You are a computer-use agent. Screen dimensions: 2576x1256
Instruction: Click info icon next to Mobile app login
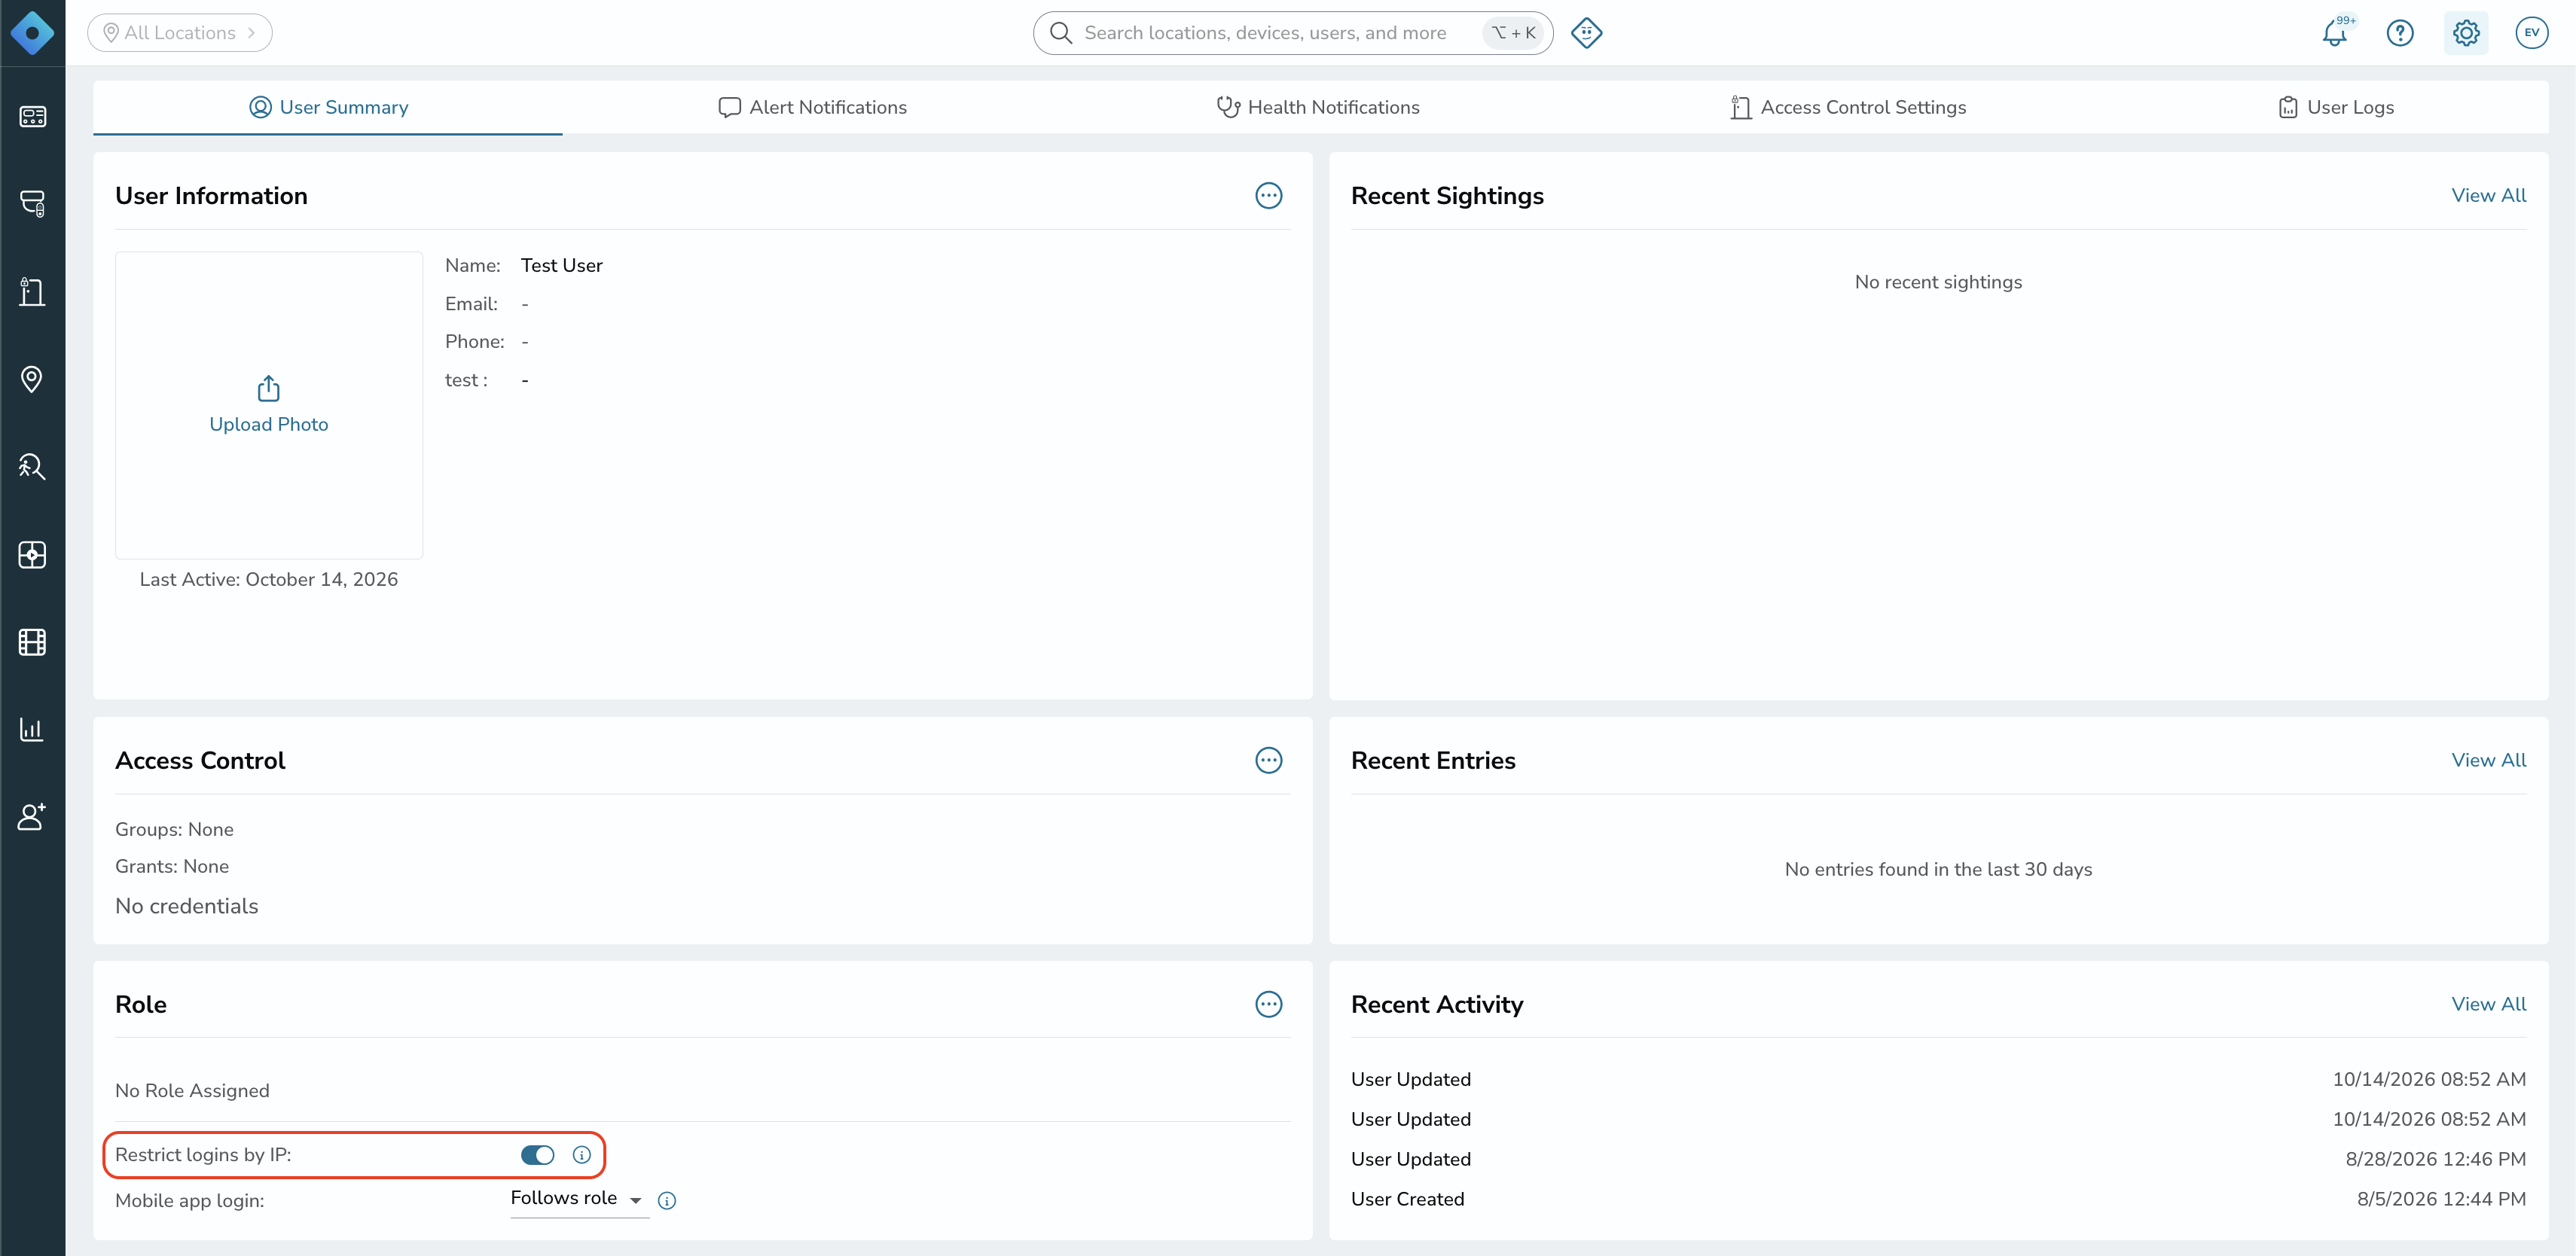pyautogui.click(x=667, y=1201)
